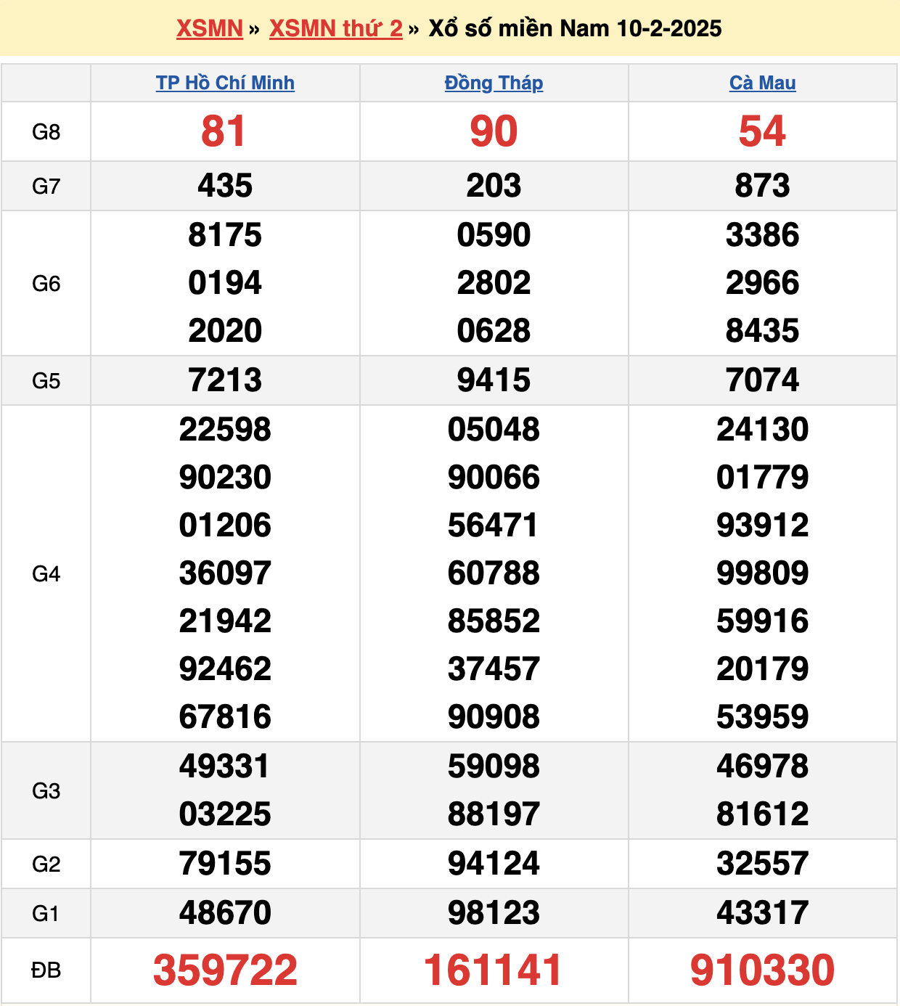The image size is (900, 1006).
Task: Click the G6 result 2020
Action: tap(225, 331)
